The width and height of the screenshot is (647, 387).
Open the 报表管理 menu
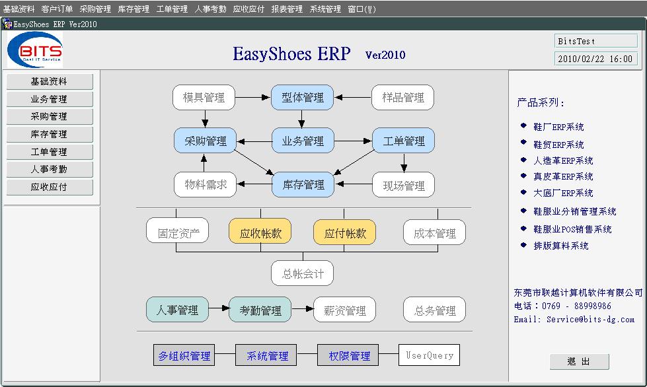[287, 9]
